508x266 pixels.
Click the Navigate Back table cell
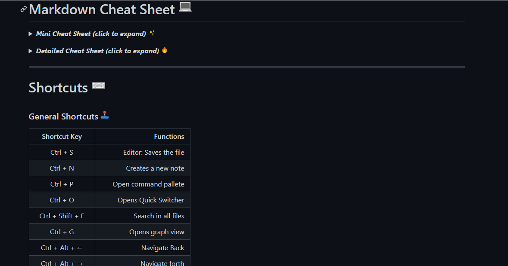tap(162, 248)
